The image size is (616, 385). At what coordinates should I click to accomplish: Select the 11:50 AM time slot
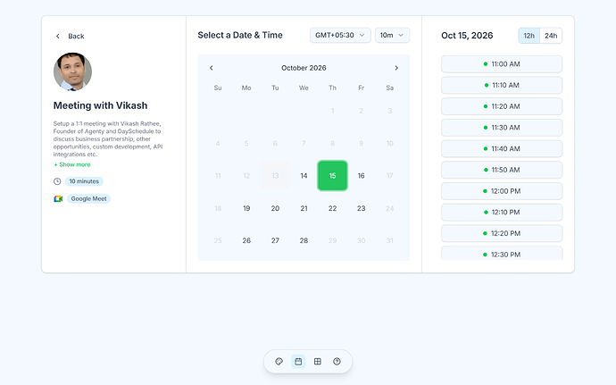coord(502,170)
